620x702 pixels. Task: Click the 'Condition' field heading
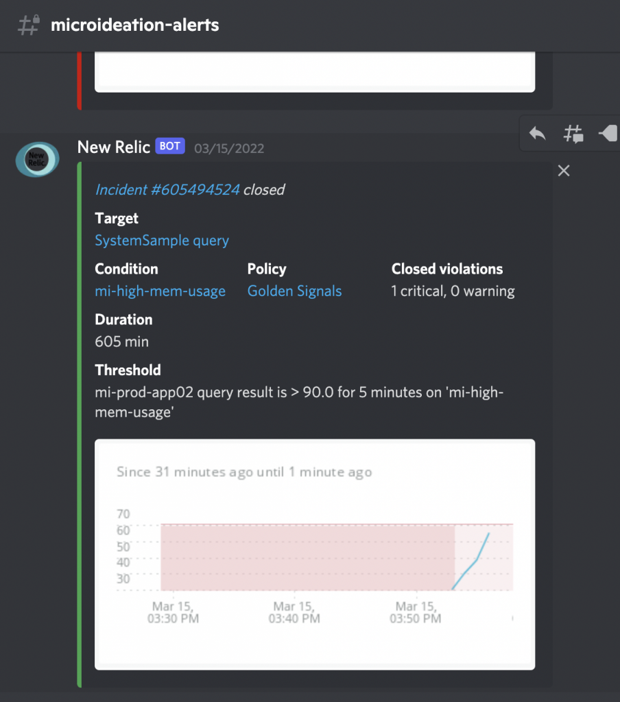(x=126, y=269)
